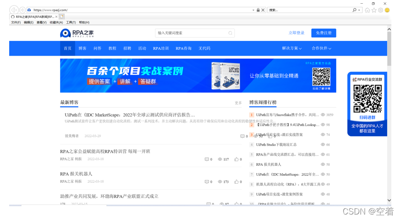Screen dimensions: 401x220
Task: Click the page scrollbar down arrow
Action: pos(389,200)
